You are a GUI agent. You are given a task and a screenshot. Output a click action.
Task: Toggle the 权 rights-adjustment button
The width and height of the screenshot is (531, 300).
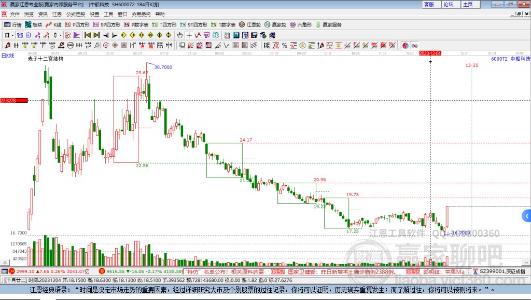click(x=67, y=35)
